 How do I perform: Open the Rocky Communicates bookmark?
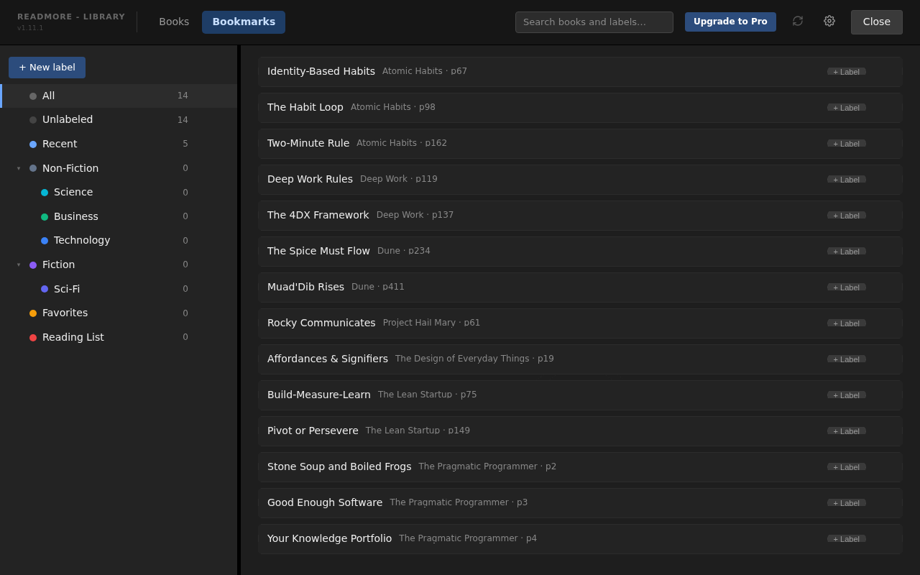tap(580, 323)
